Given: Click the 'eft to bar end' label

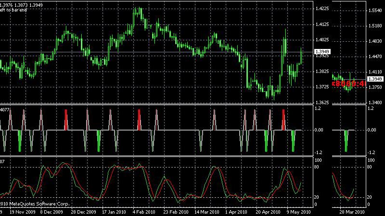Looking at the screenshot, I should pyautogui.click(x=13, y=10).
